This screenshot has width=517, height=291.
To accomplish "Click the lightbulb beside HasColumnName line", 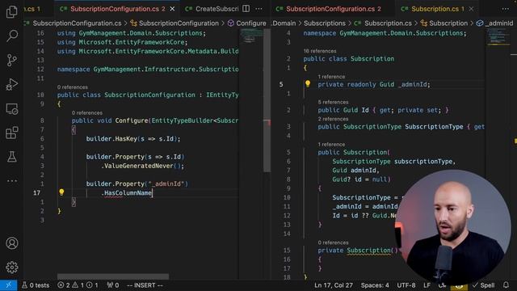I will click(x=61, y=192).
